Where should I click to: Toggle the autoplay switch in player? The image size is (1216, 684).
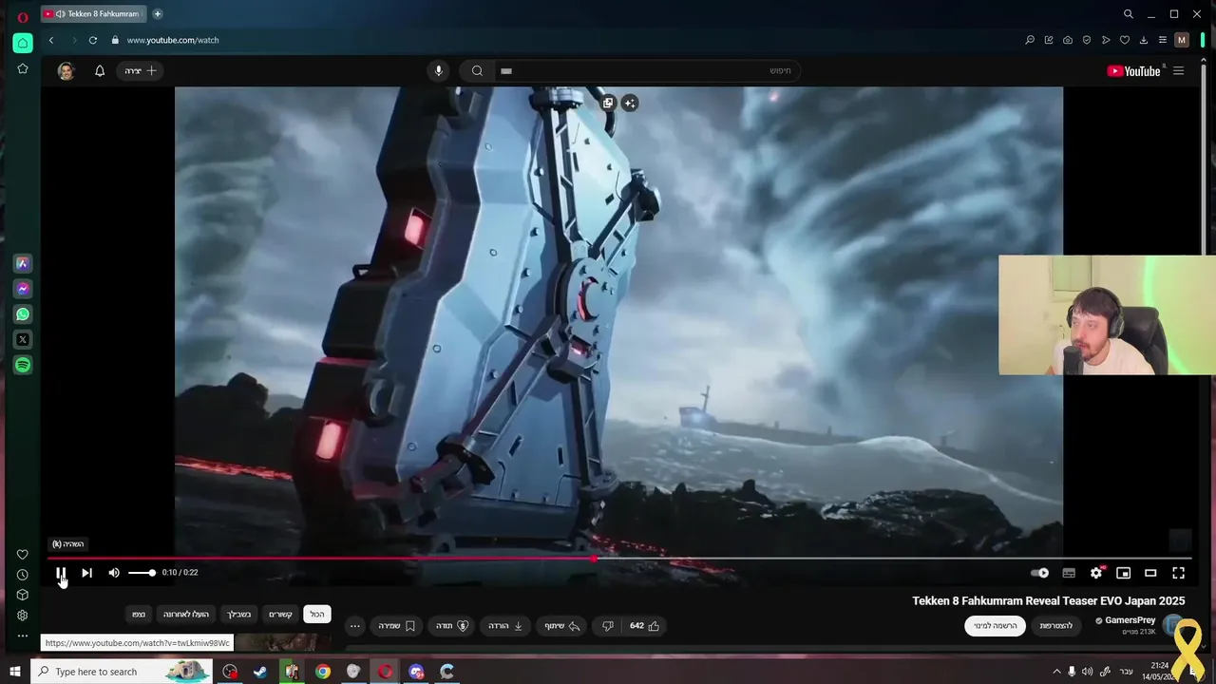click(x=1040, y=573)
